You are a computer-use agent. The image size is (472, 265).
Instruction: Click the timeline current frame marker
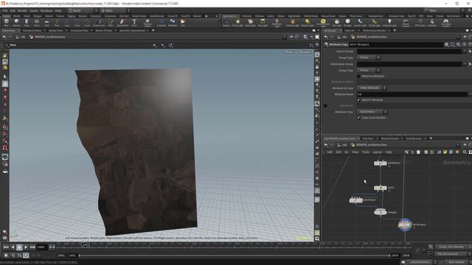coord(86,245)
